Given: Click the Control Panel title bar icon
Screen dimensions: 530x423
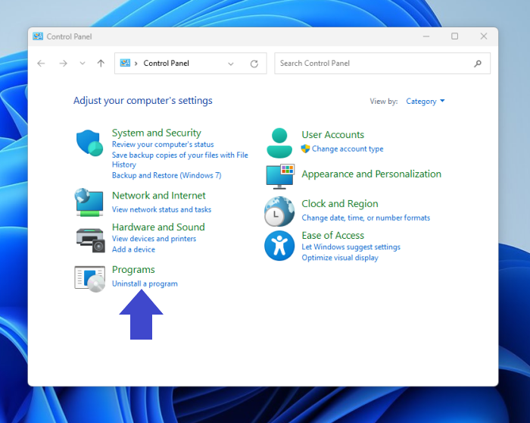Looking at the screenshot, I should pyautogui.click(x=38, y=36).
